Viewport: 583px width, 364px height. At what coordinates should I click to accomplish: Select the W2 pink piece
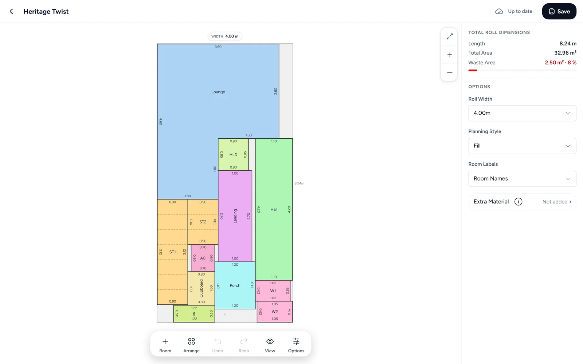point(275,312)
